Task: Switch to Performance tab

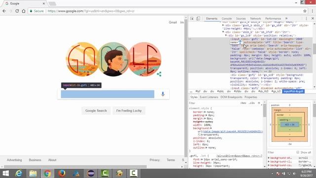Action: (273, 18)
